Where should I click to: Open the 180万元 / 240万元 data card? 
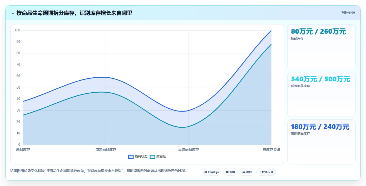click(x=322, y=142)
